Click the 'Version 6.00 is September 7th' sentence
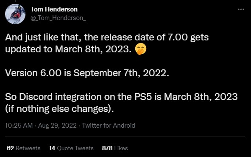The image size is (251, 157). coord(87,73)
